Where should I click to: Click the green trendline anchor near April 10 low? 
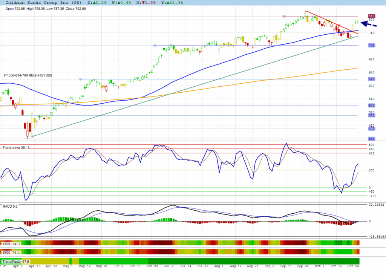click(x=32, y=136)
